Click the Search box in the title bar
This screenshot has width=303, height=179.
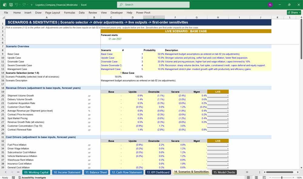(153, 5)
